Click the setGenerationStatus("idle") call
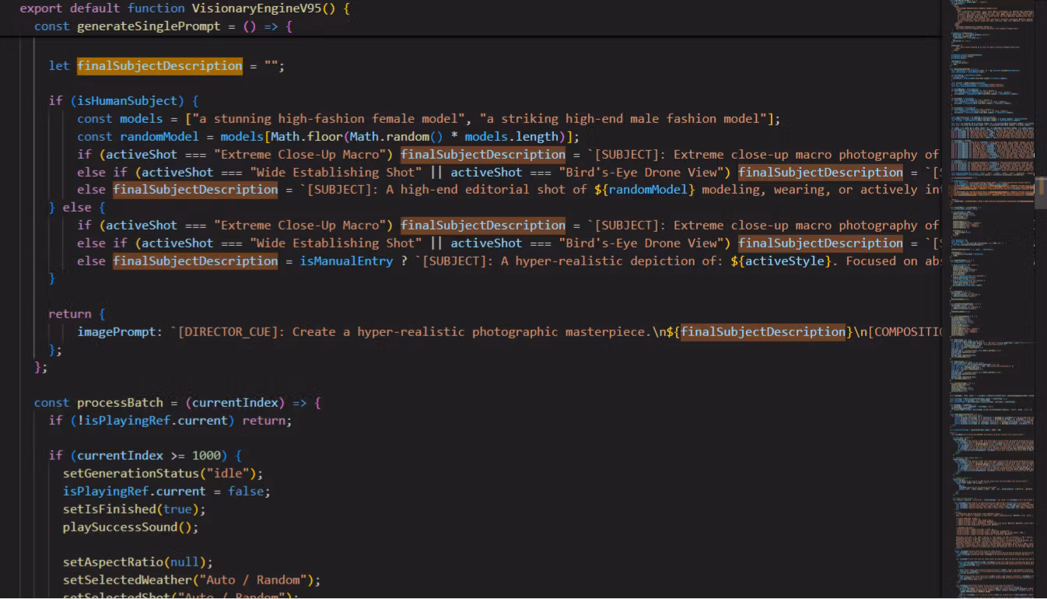This screenshot has width=1047, height=599. [163, 474]
